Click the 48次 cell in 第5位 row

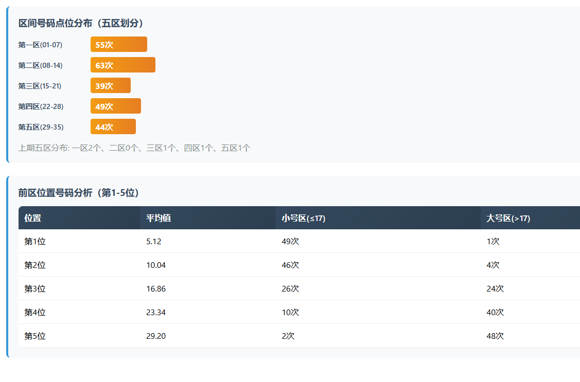(495, 336)
